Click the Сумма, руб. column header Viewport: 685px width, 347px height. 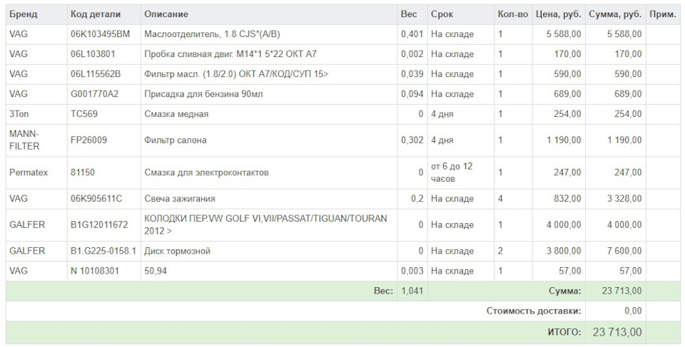tap(615, 14)
